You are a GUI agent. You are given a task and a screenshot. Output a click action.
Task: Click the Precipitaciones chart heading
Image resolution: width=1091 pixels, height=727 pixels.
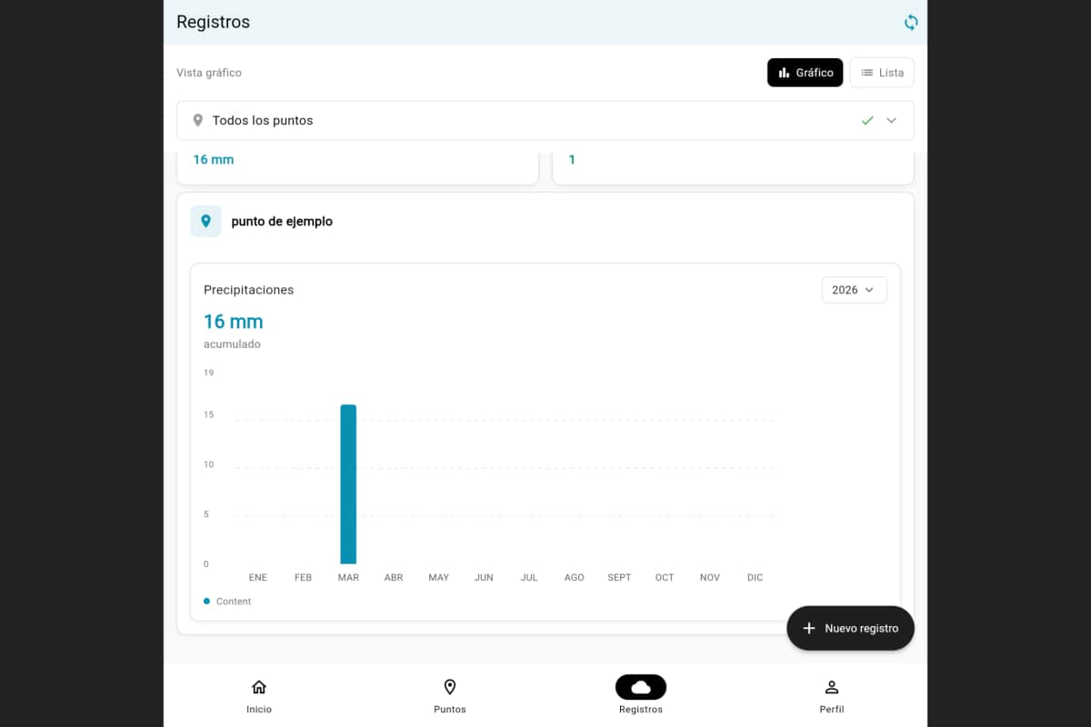[249, 290]
